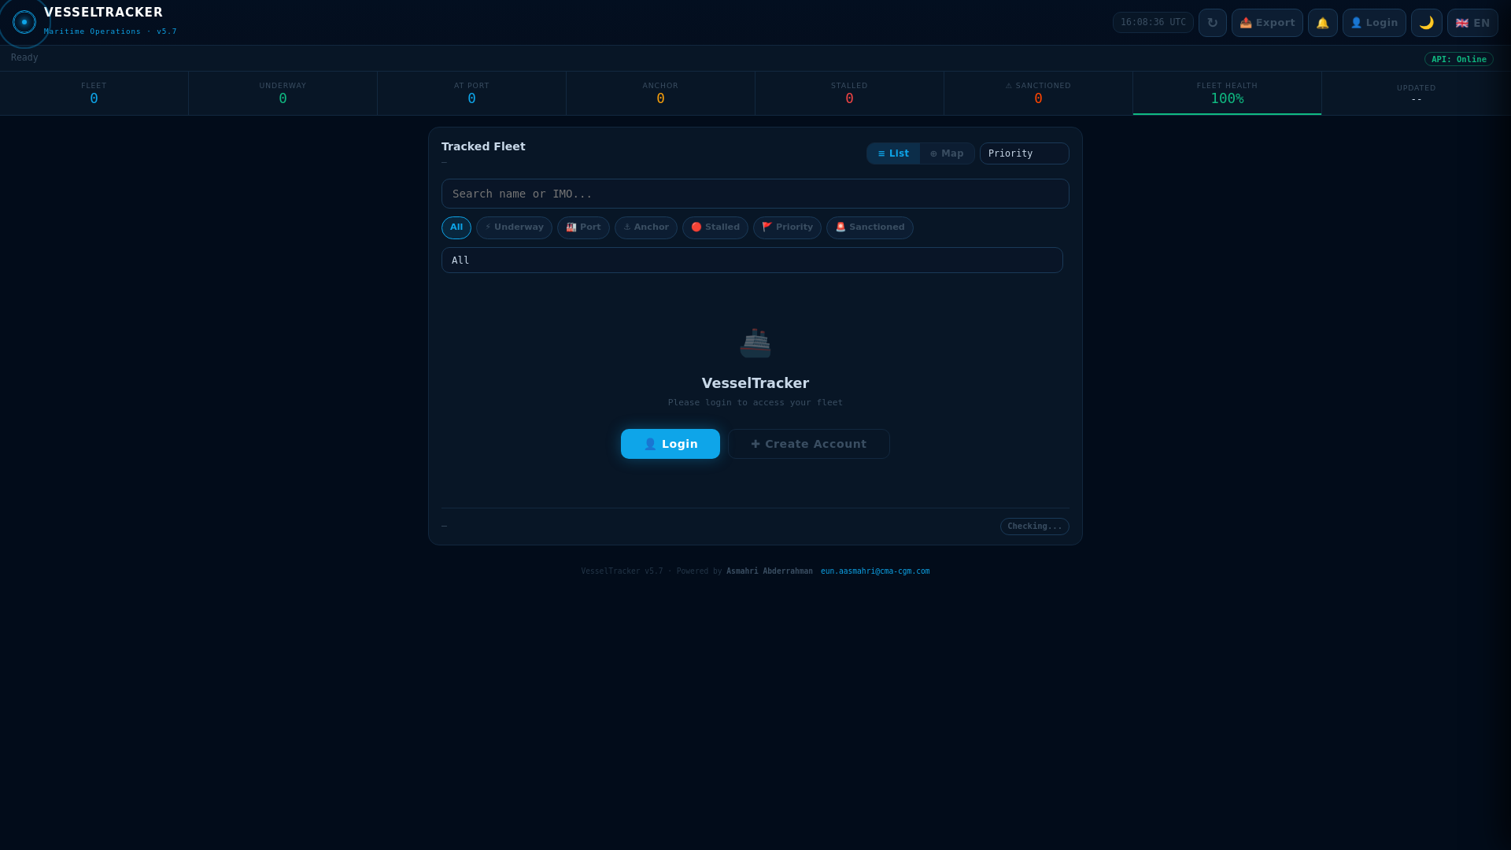
Task: Click Asmahri Abderrahman footer name
Action: tap(770, 571)
